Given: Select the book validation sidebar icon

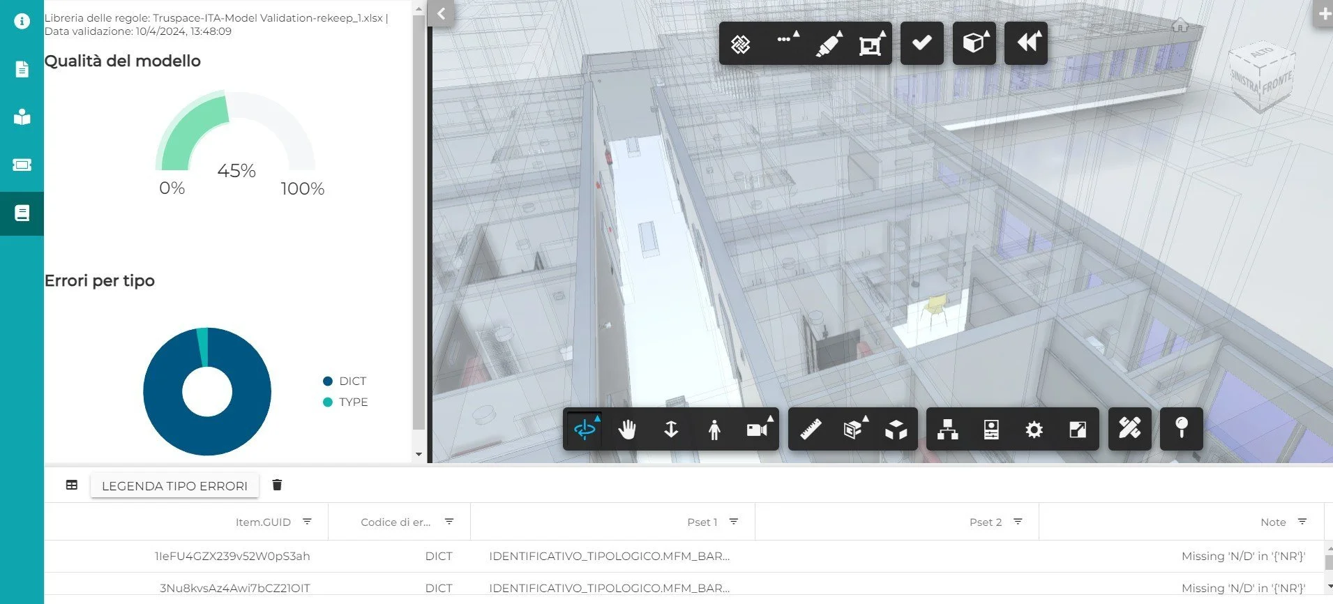Looking at the screenshot, I should 22,213.
